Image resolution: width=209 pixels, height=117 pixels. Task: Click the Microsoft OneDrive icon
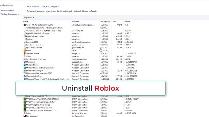coord(24,76)
